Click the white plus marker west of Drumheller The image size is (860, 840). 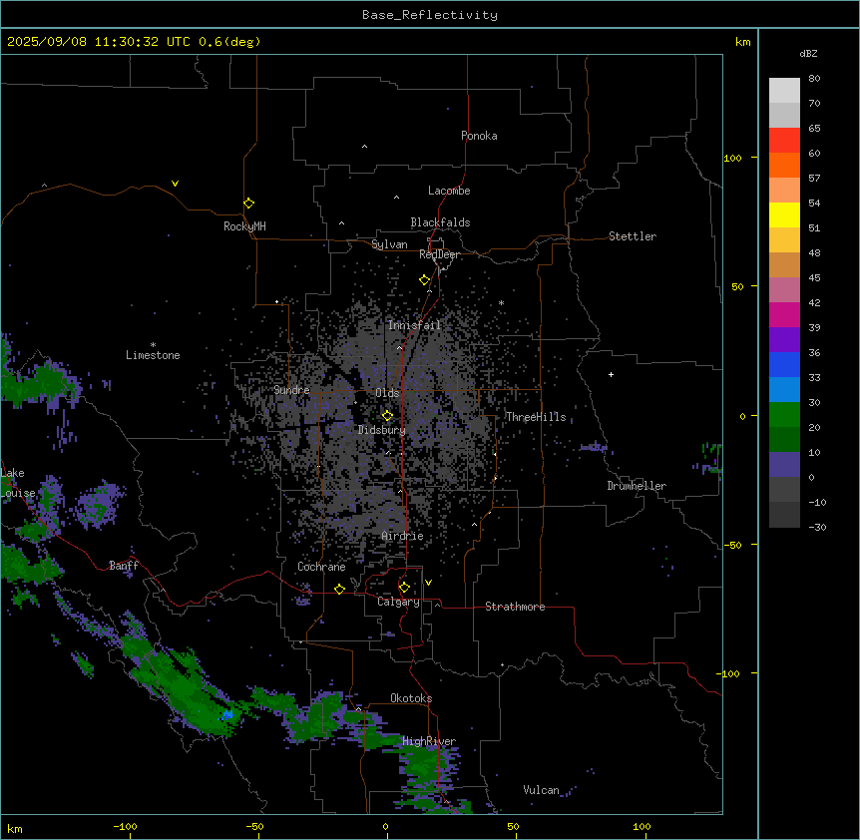[611, 374]
